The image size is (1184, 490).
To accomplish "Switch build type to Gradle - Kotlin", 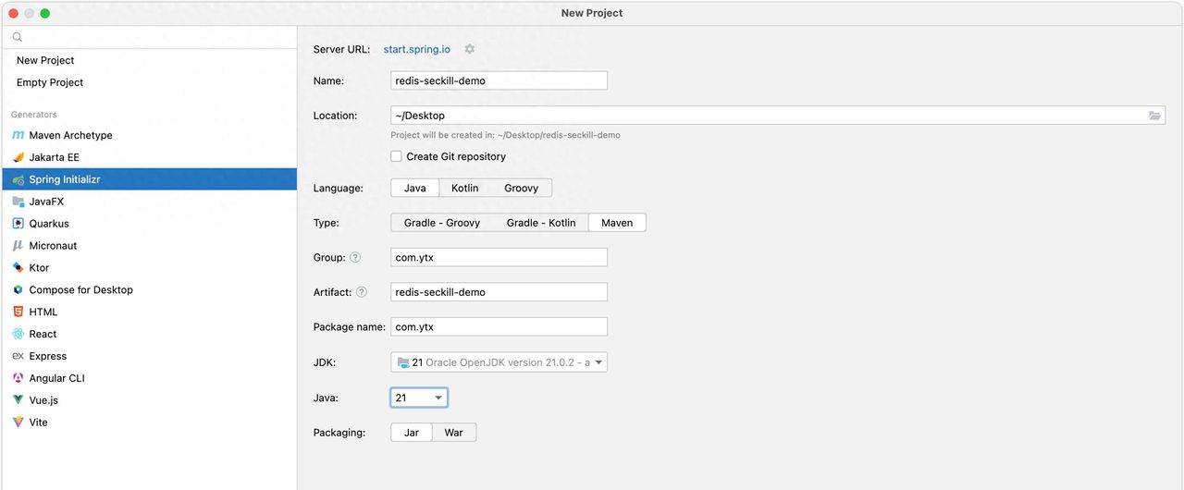I will [x=540, y=223].
